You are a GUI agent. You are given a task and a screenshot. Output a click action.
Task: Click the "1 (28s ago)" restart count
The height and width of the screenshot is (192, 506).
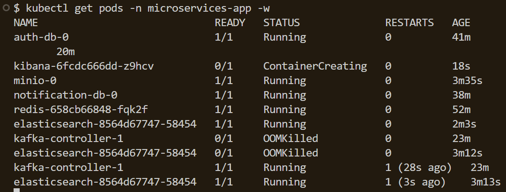[418, 167]
